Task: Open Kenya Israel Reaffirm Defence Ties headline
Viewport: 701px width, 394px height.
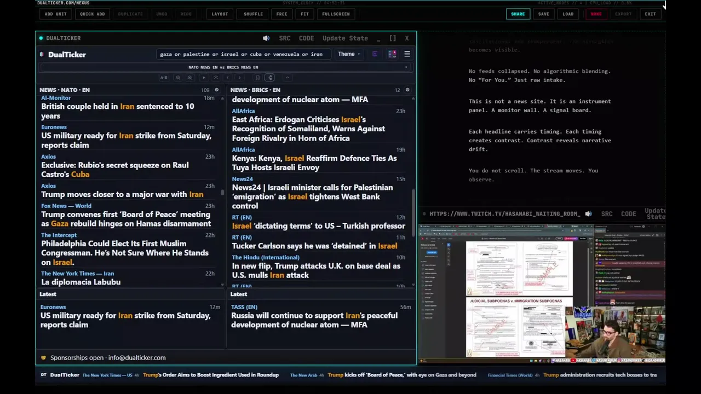Action: [x=314, y=163]
